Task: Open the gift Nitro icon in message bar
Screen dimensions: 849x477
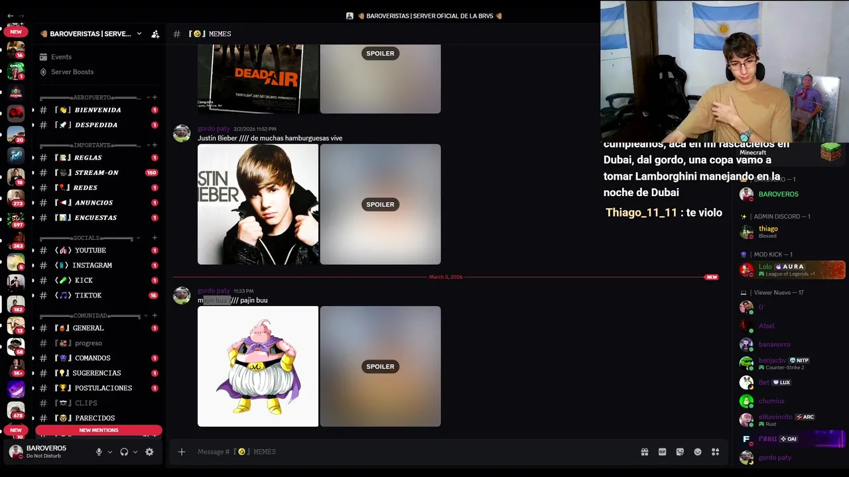Action: tap(644, 452)
